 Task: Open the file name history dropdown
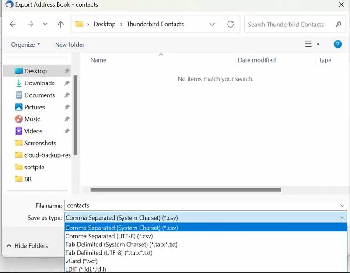pos(343,205)
